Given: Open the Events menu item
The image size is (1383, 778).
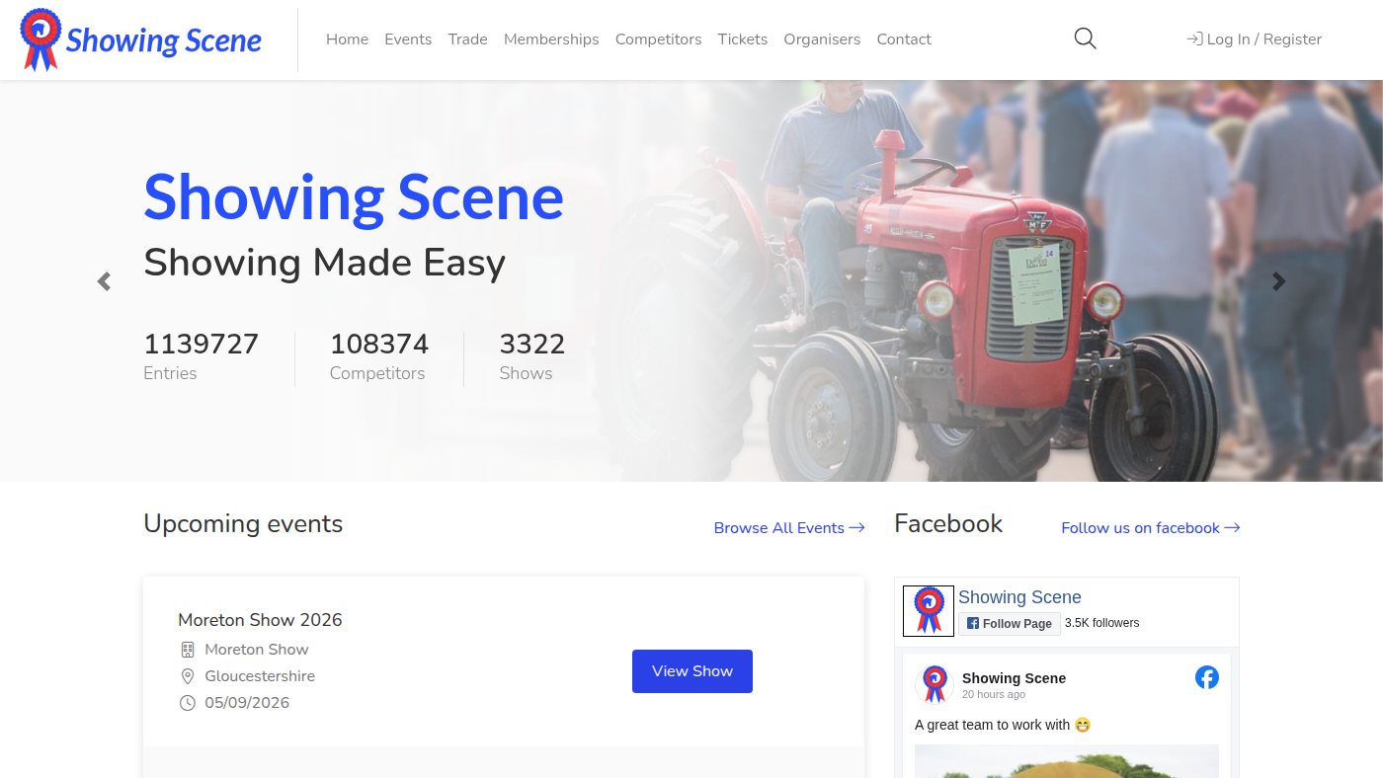Looking at the screenshot, I should tap(408, 39).
